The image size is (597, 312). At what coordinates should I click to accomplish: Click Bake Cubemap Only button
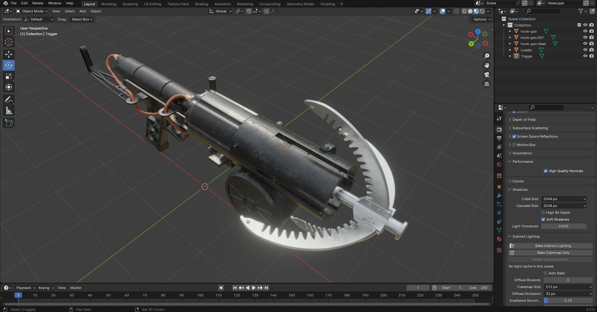pos(550,253)
